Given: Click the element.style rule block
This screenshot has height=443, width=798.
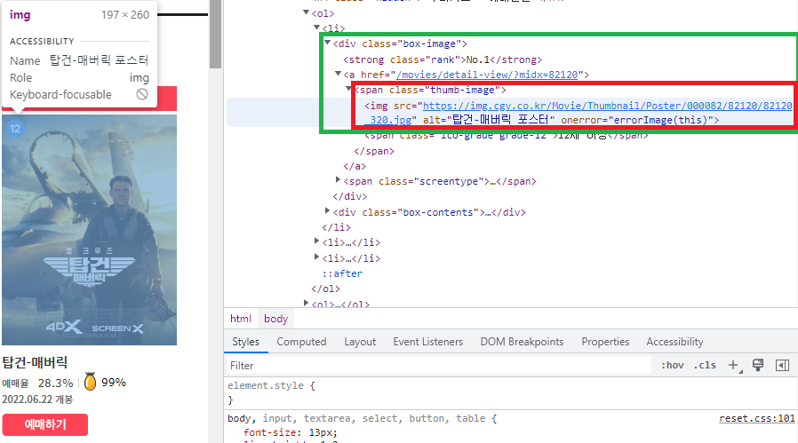Looking at the screenshot, I should (272, 392).
